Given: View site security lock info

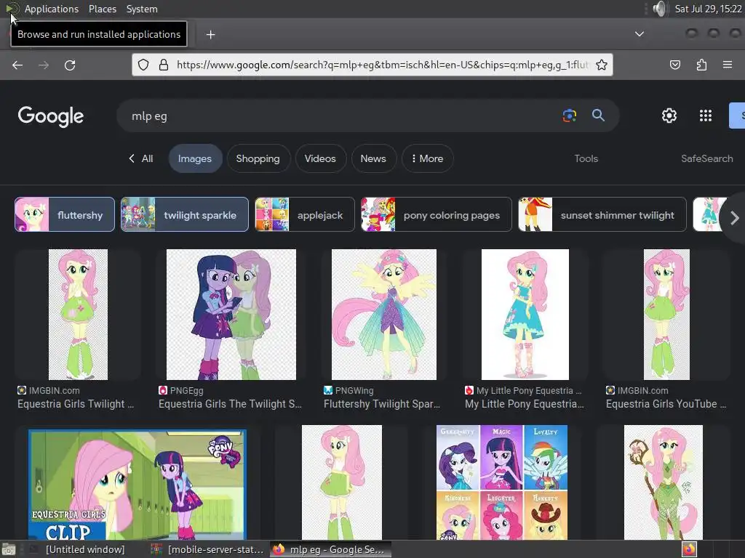Looking at the screenshot, I should coord(164,65).
